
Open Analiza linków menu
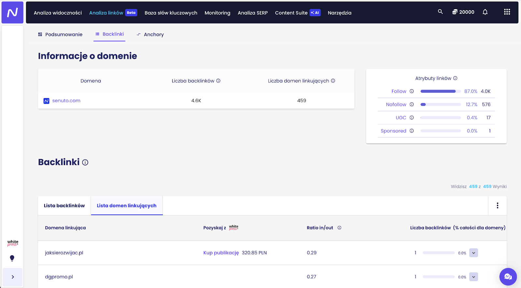106,13
